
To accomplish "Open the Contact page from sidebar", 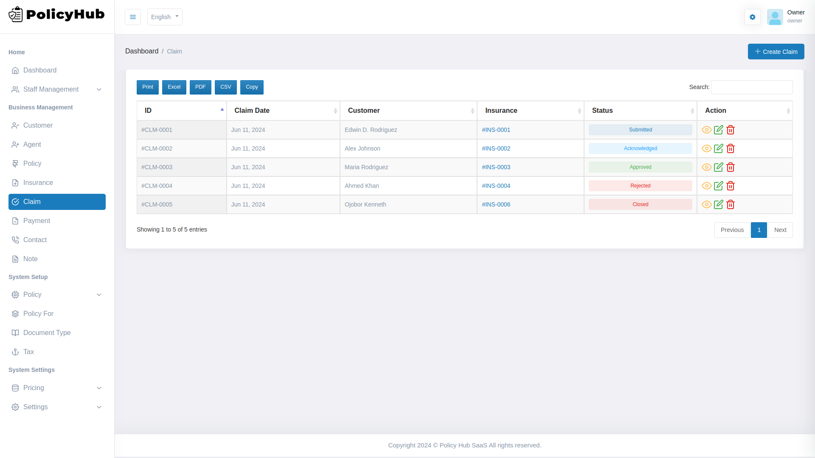I will coord(35,240).
